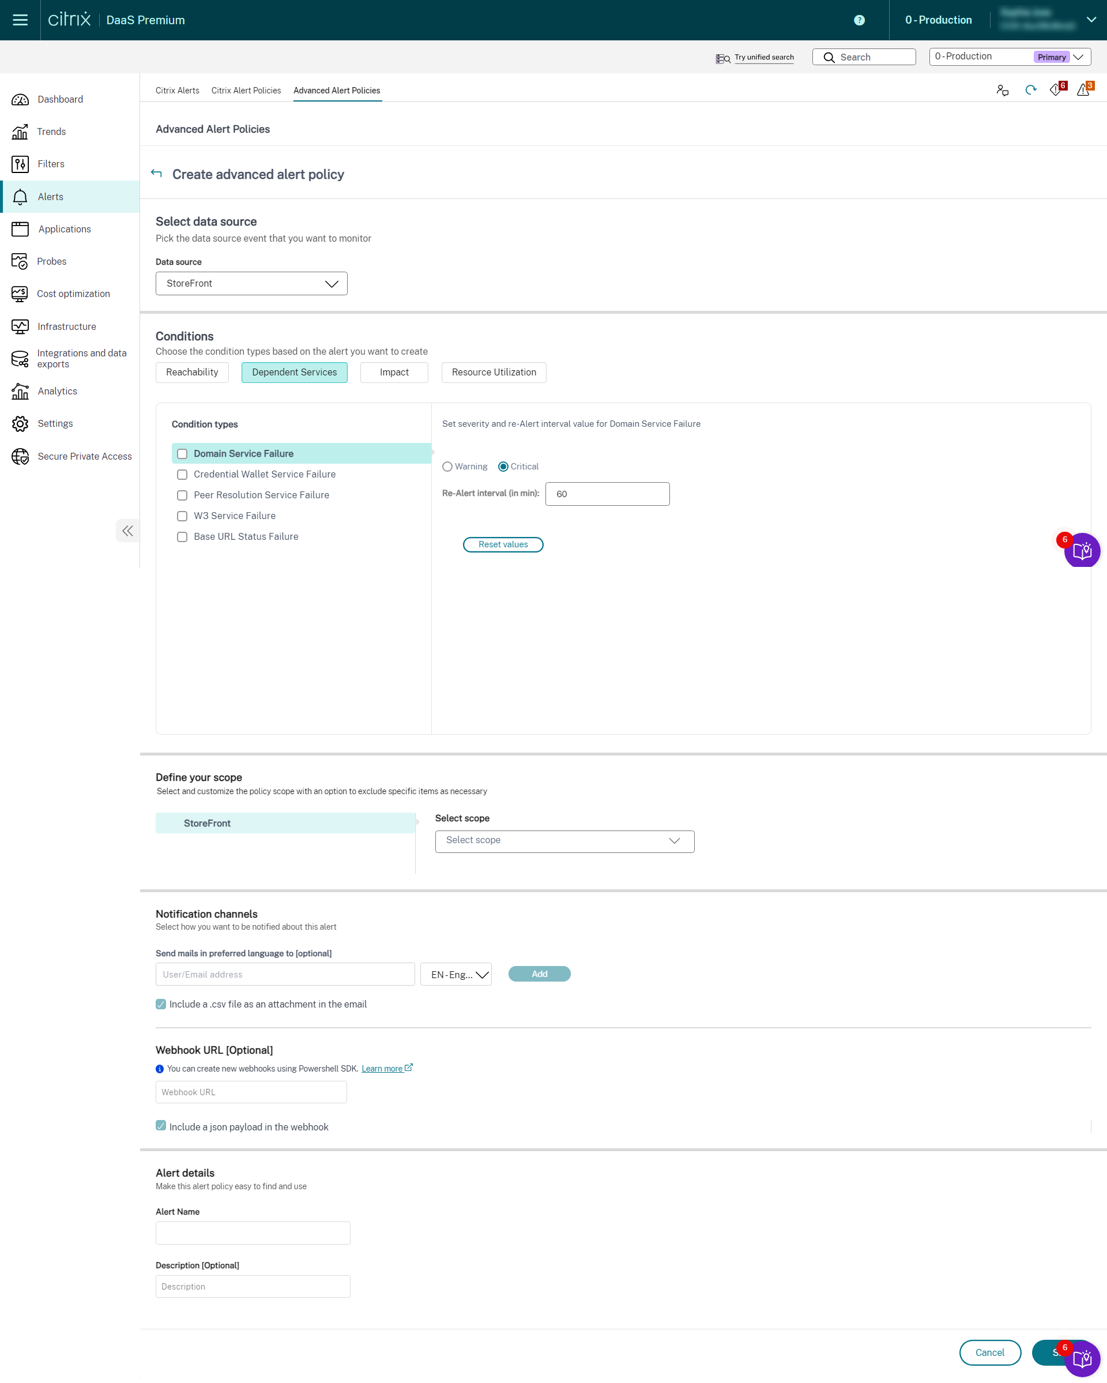Viewport: 1107px width, 1383px height.
Task: Open the Data source StoreFront dropdown
Action: (x=251, y=284)
